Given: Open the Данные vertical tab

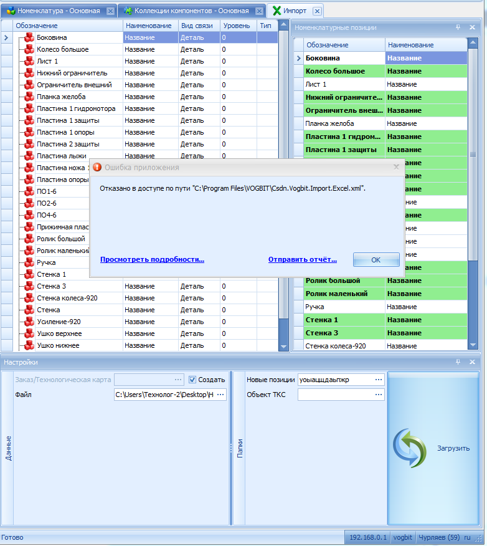Looking at the screenshot, I should point(8,448).
